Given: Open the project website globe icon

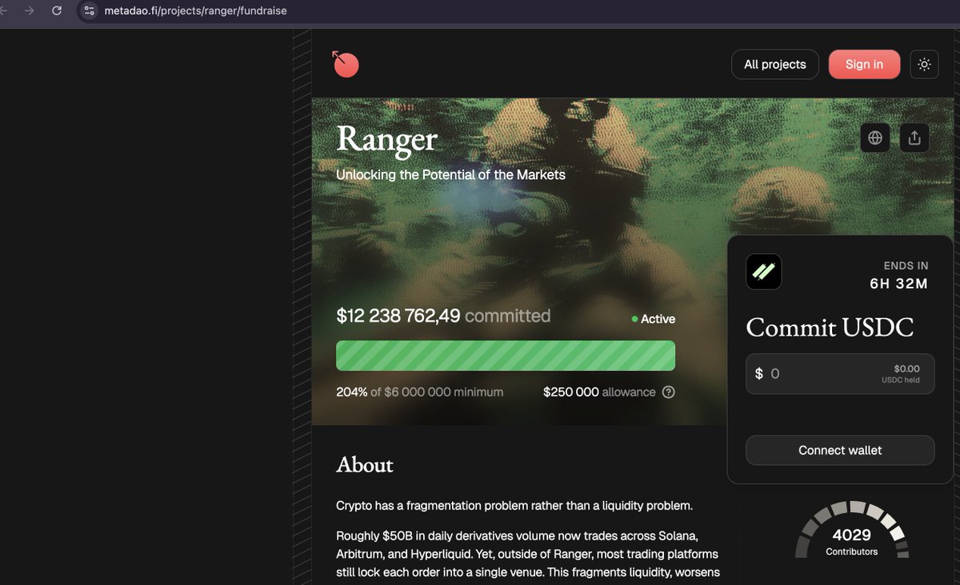Looking at the screenshot, I should point(875,137).
